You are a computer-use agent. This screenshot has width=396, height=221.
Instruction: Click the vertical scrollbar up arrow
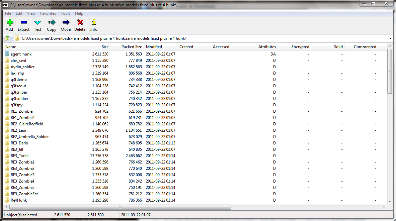390,46
